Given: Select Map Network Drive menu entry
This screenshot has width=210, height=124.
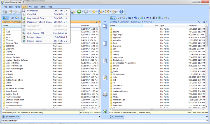Looking at the screenshot, I should (46, 18).
